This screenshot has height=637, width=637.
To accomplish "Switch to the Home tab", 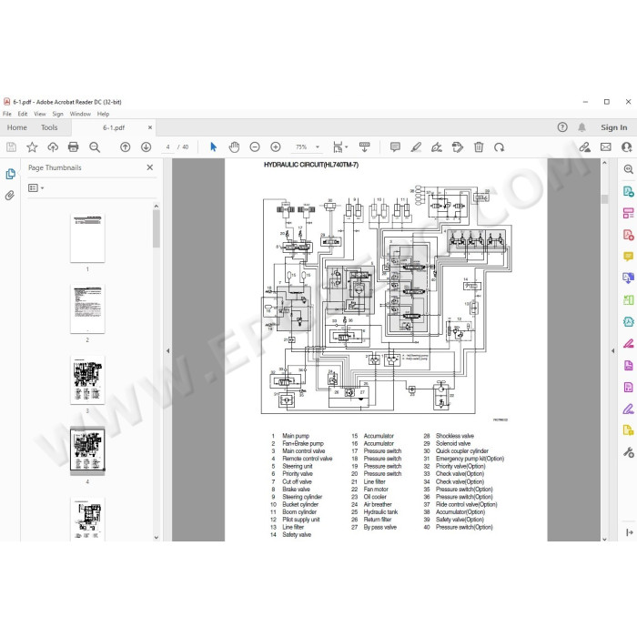I will 16,127.
